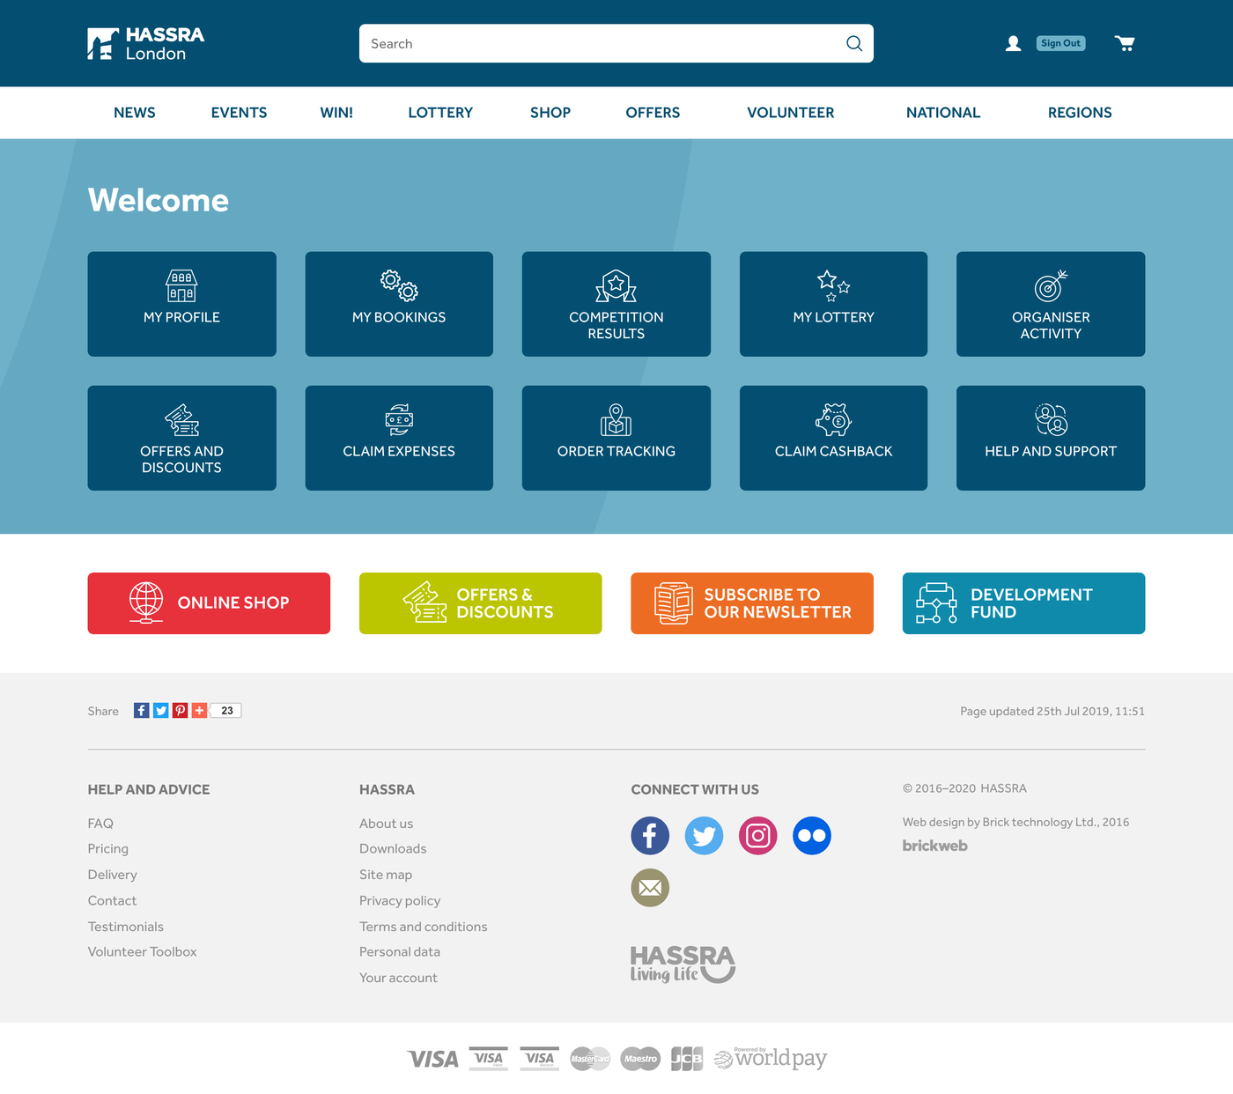Select REGIONS in the navigation bar
The height and width of the screenshot is (1094, 1233).
pyautogui.click(x=1079, y=113)
